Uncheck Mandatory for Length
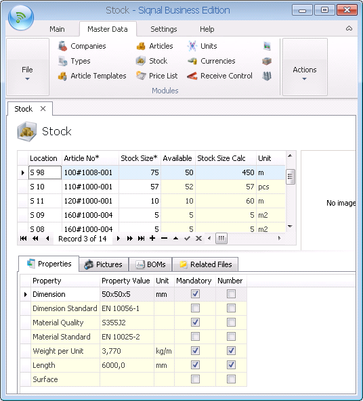 point(195,365)
